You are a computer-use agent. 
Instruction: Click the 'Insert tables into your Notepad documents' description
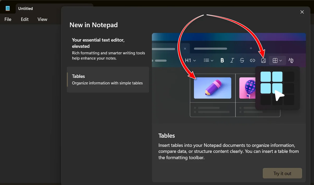pos(229,151)
